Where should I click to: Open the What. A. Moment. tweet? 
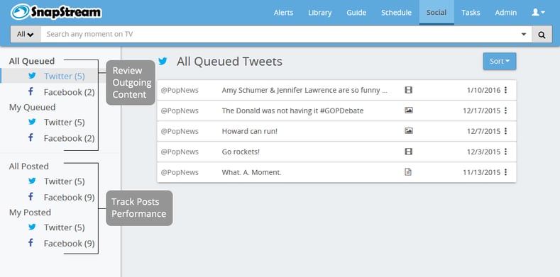251,172
